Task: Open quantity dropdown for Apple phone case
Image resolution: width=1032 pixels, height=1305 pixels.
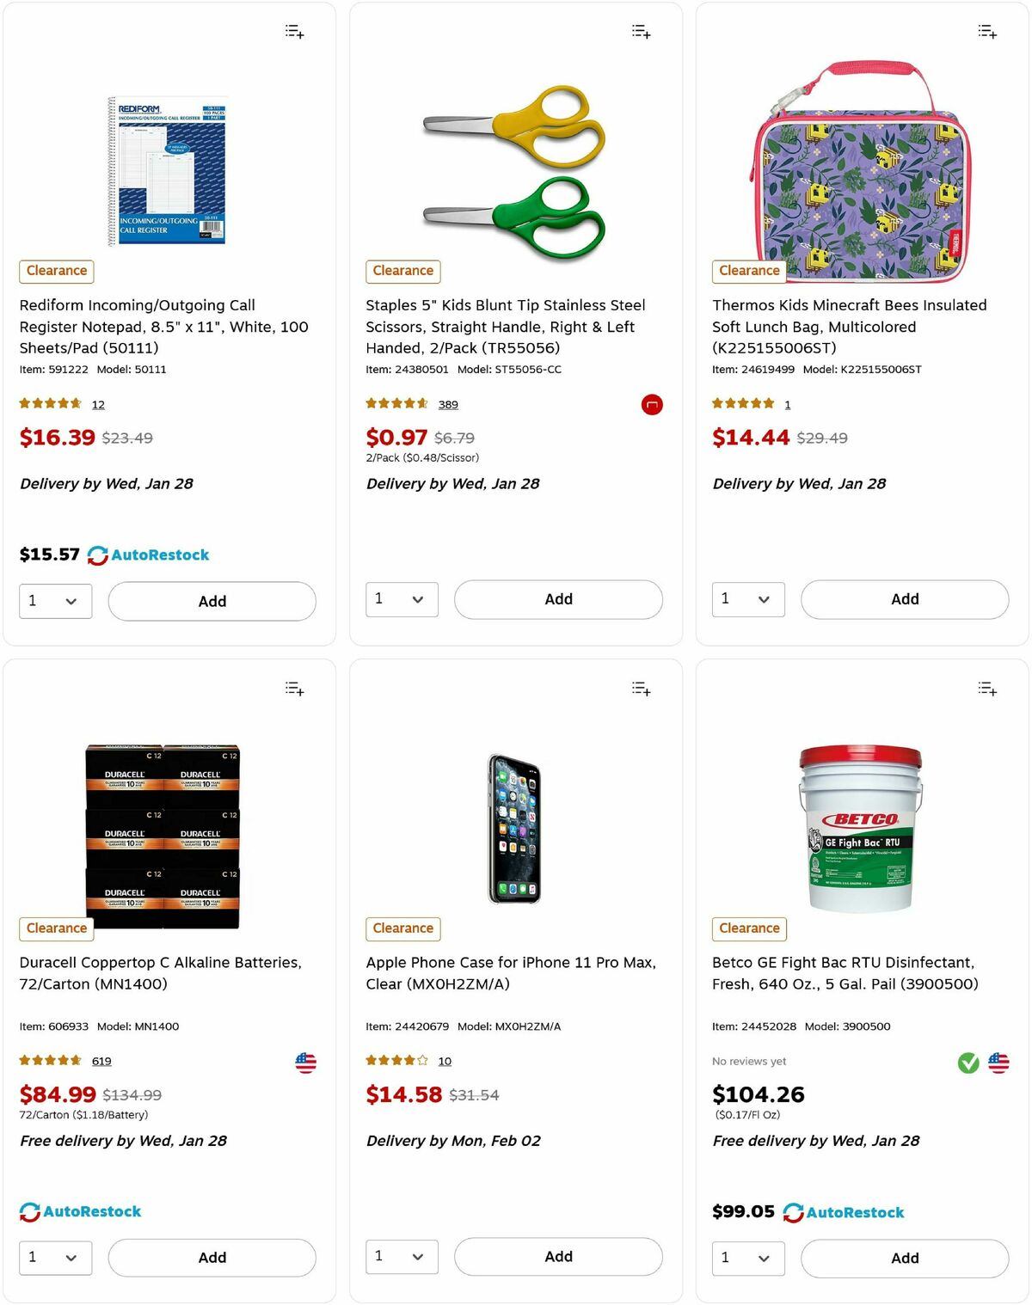Action: (402, 1257)
